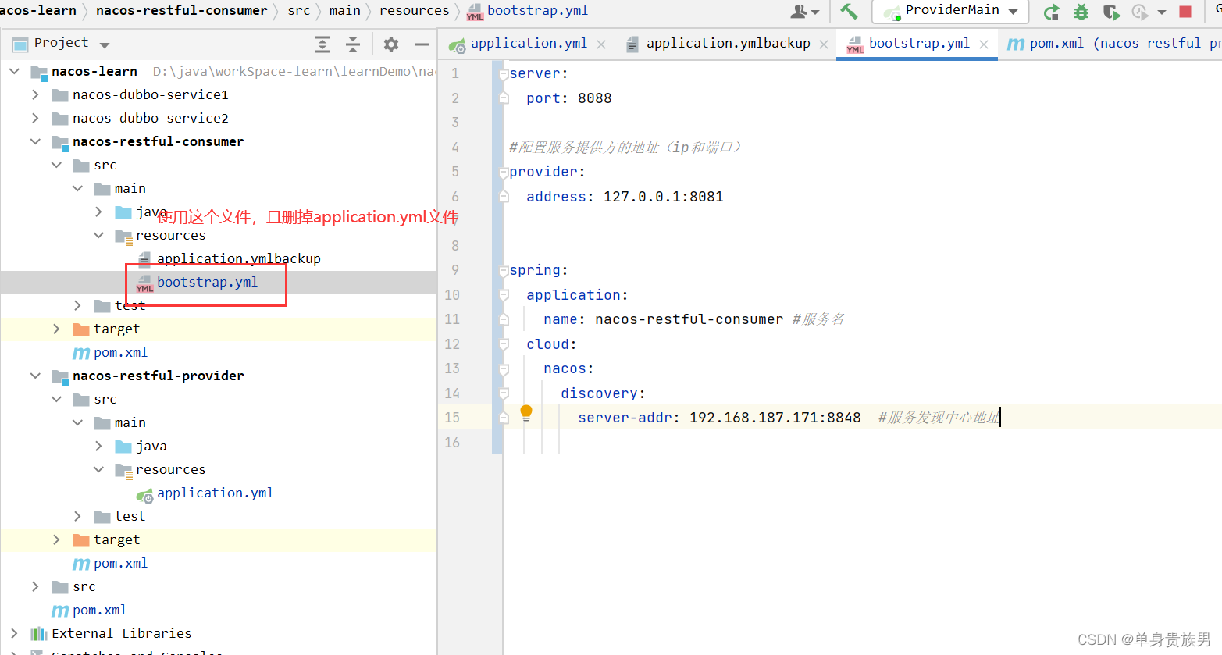The width and height of the screenshot is (1222, 655).
Task: Click the main breadcrumb in the navigation bar
Action: coord(344,10)
